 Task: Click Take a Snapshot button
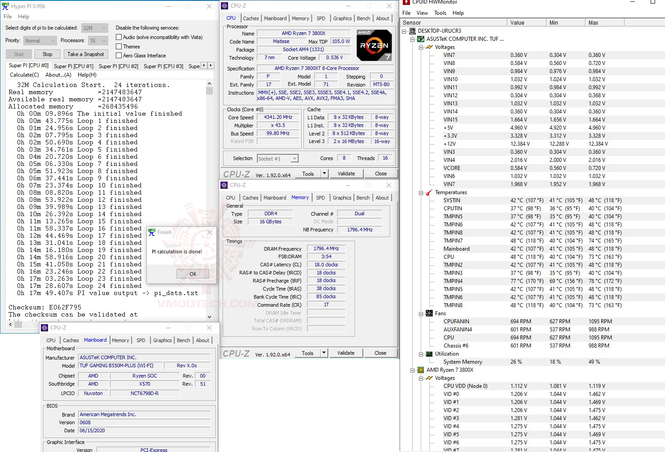[86, 54]
